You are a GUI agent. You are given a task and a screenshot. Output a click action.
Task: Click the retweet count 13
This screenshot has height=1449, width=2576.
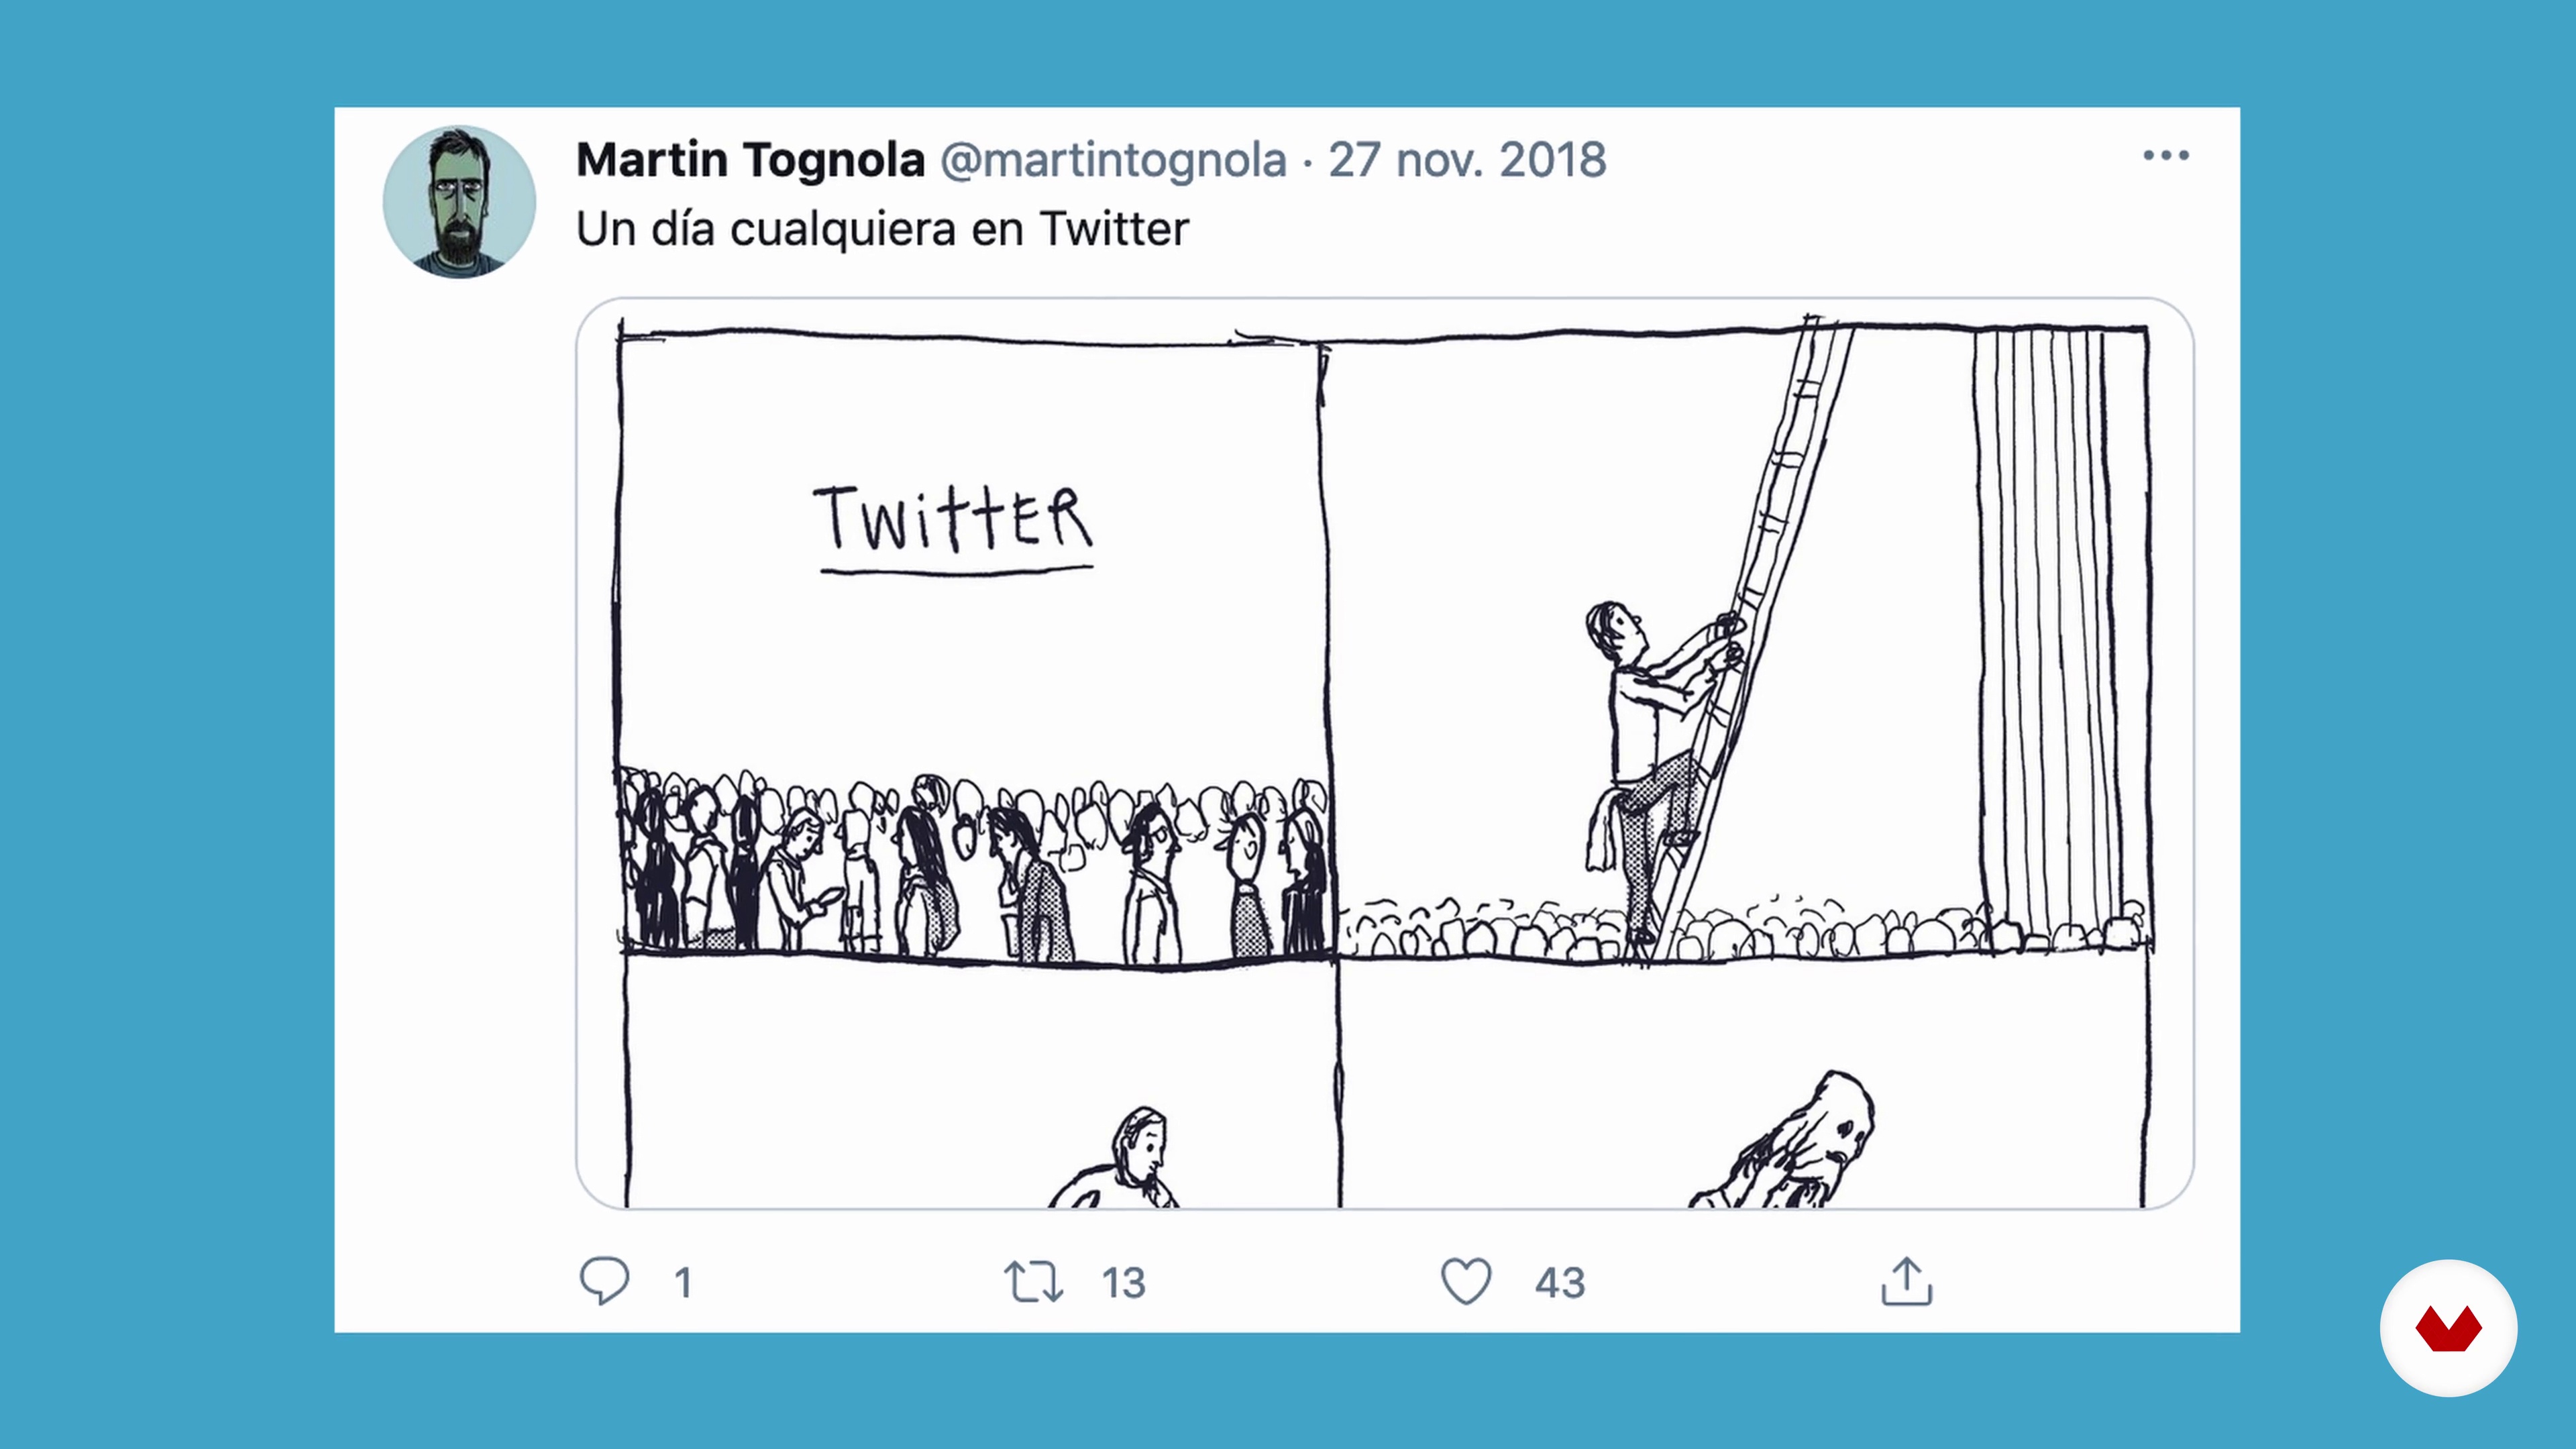click(1123, 1283)
